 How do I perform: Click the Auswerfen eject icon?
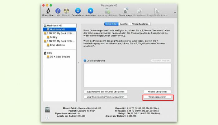tap(91, 11)
